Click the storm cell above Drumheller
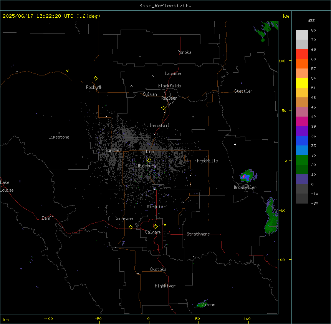This screenshot has height=324, width=331. coord(248,176)
